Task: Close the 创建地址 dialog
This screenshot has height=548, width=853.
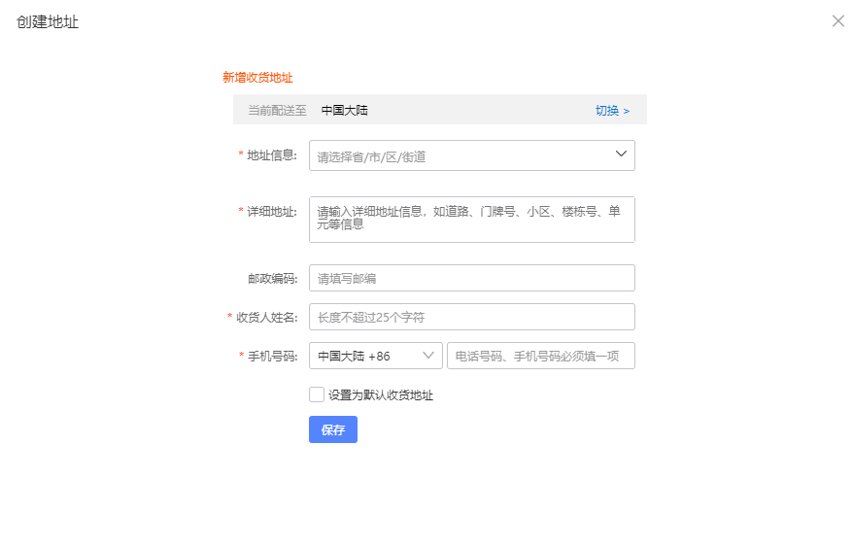Action: point(837,21)
